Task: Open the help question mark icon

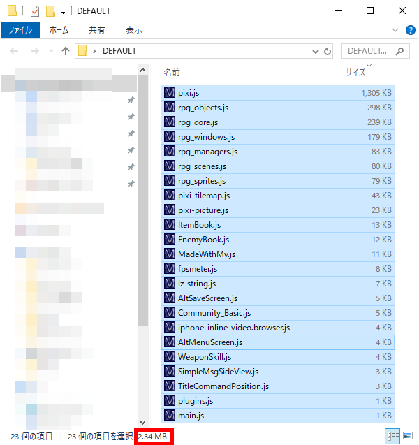Action: coord(410,30)
